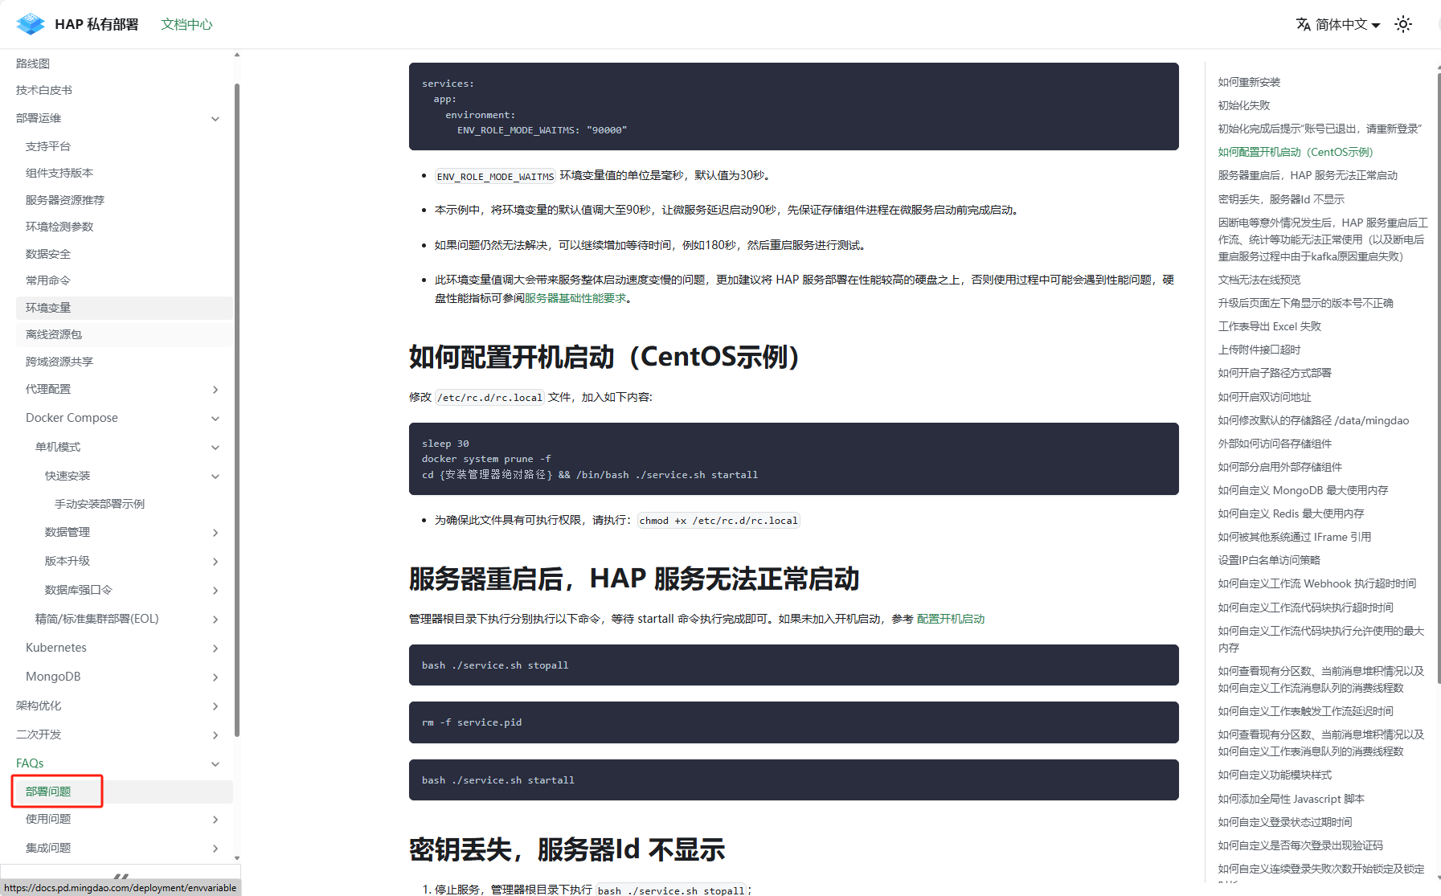Expand the 版本升级 sidebar chevron
The width and height of the screenshot is (1441, 896).
click(215, 562)
